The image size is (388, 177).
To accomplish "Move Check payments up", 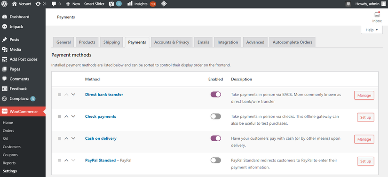I will (x=66, y=116).
